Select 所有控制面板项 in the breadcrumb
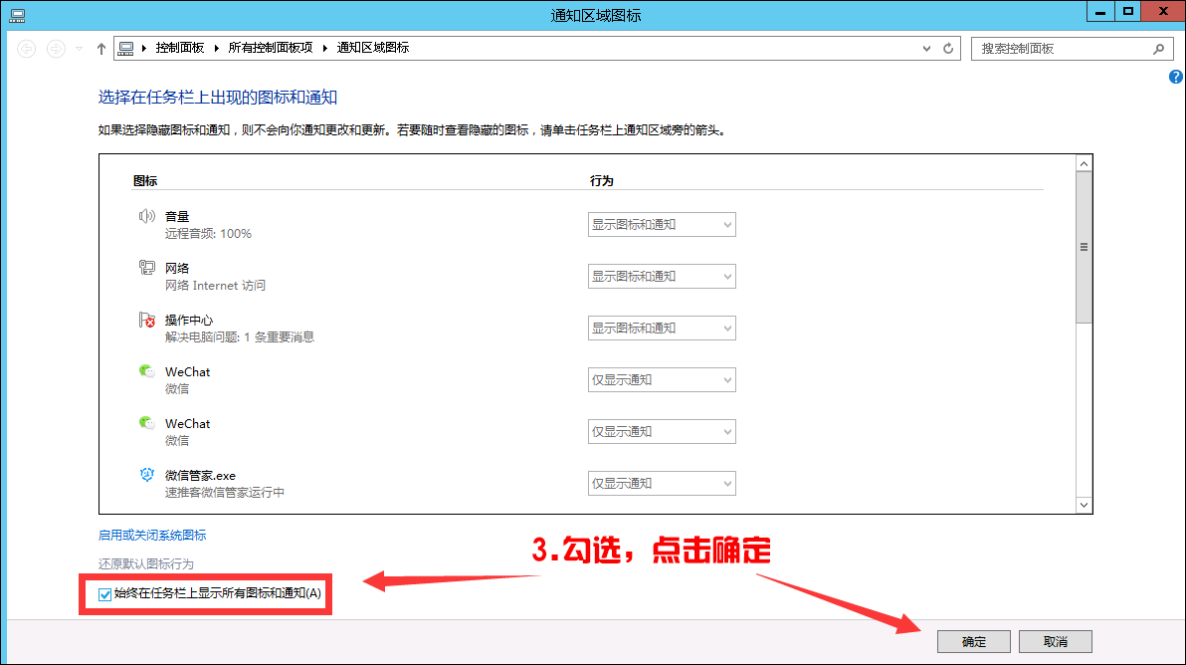 click(272, 47)
